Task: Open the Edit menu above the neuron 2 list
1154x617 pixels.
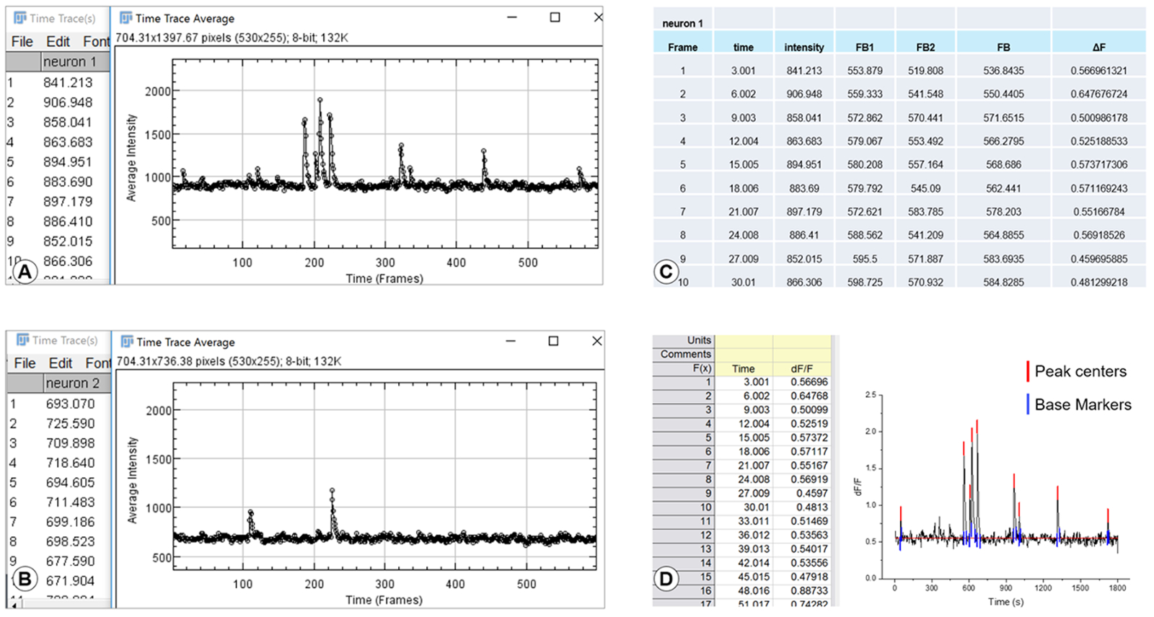Action: pyautogui.click(x=60, y=363)
